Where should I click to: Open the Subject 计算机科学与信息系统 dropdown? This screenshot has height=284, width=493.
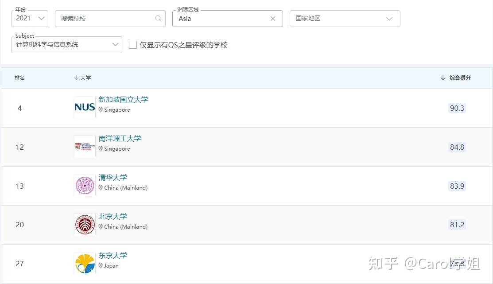(x=66, y=45)
